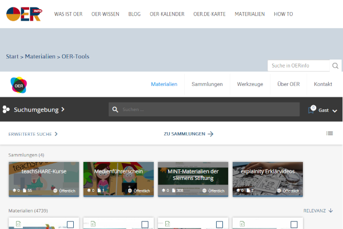Go to Zu Sammlungen link
This screenshot has width=343, height=229.
click(188, 134)
